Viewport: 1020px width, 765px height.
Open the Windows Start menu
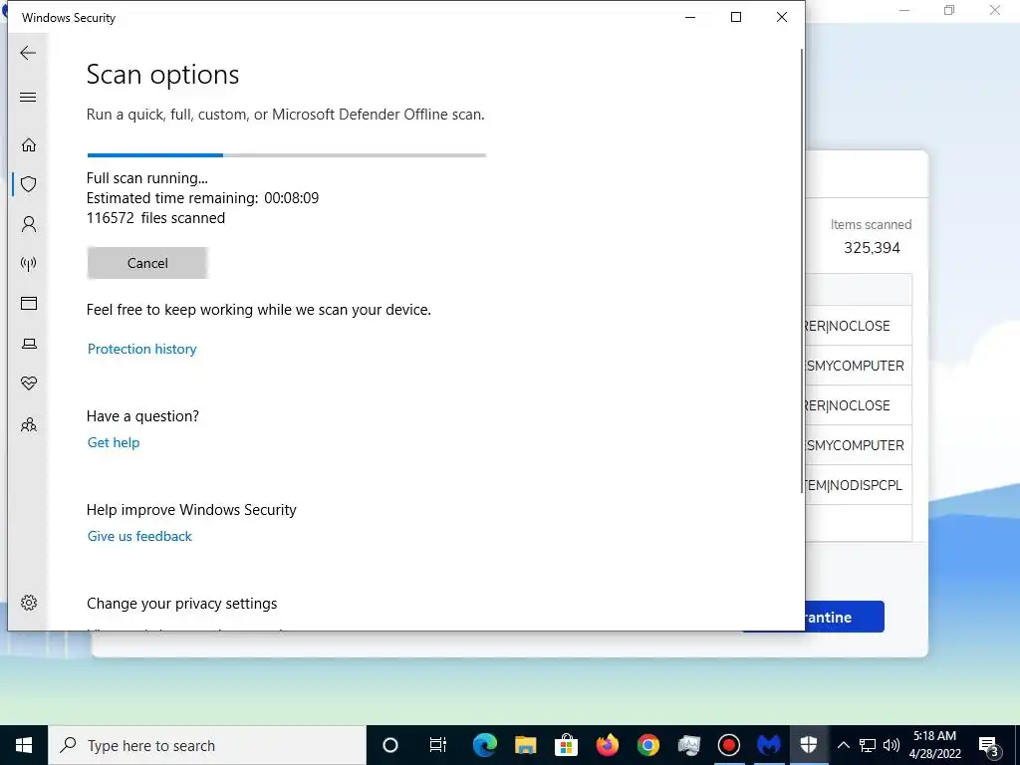[x=24, y=745]
